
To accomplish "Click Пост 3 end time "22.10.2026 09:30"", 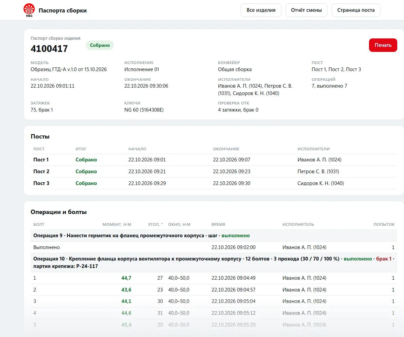I will coord(232,183).
